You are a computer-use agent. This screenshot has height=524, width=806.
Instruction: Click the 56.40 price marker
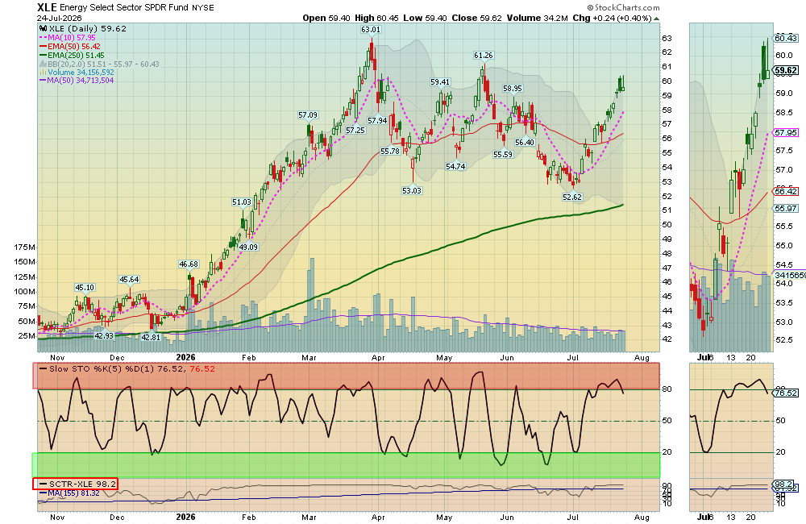[525, 142]
